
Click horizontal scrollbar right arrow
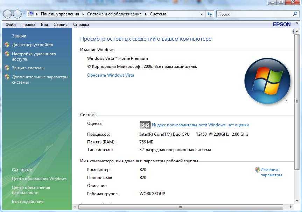[x=291, y=207]
